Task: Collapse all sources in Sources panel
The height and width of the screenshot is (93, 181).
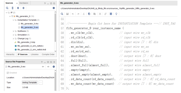Action: [12, 8]
